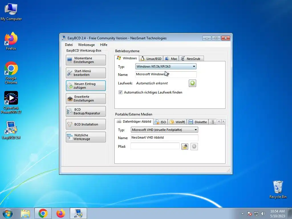Open Firefox from the taskbar
The height and width of the screenshot is (219, 292).
pos(61,213)
